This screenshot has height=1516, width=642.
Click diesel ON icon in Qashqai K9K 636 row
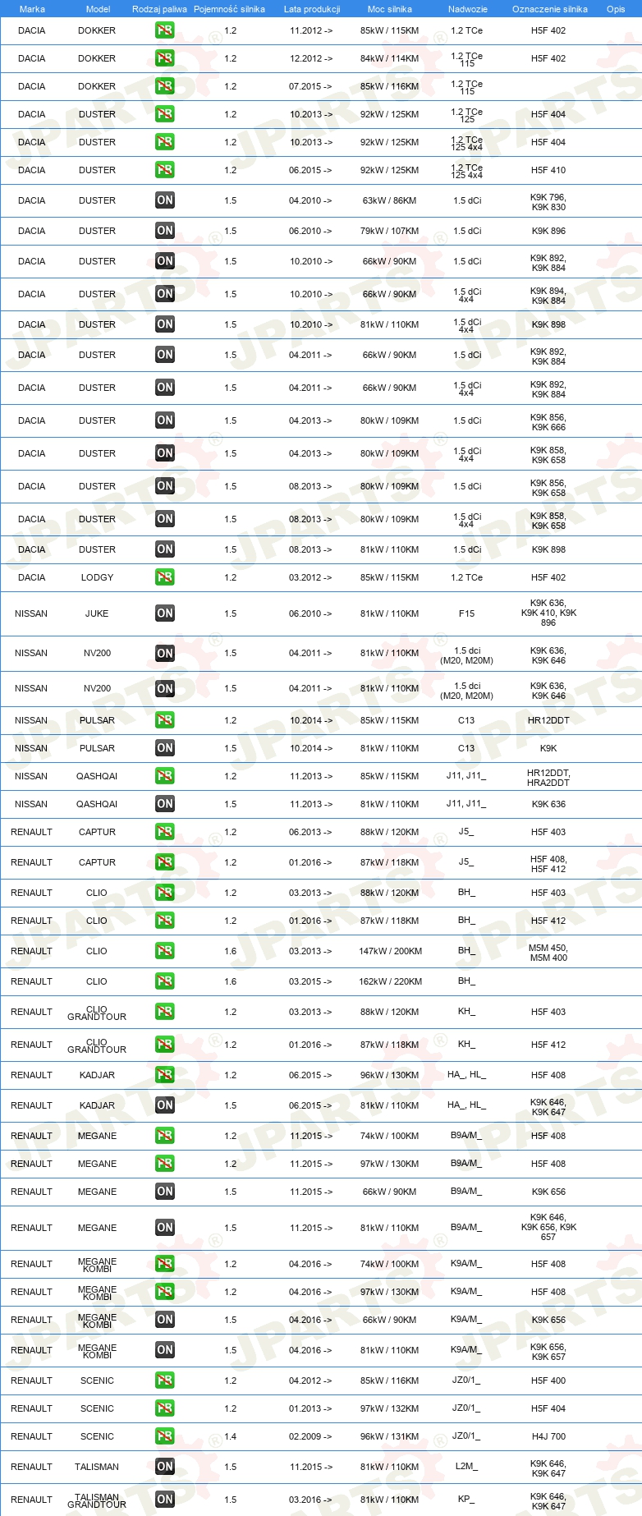[x=164, y=804]
